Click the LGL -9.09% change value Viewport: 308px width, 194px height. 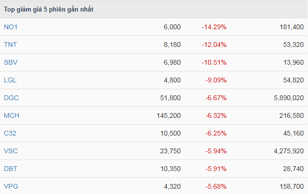tap(215, 80)
